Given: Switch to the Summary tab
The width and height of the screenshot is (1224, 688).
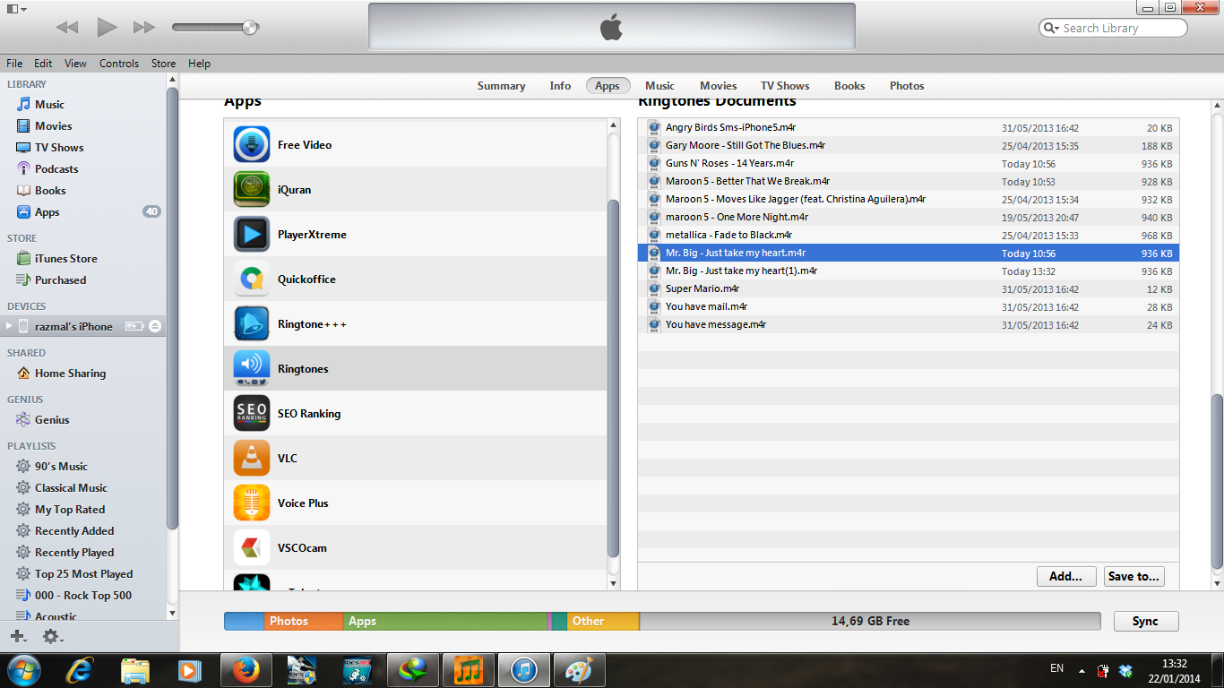Looking at the screenshot, I should [x=501, y=86].
